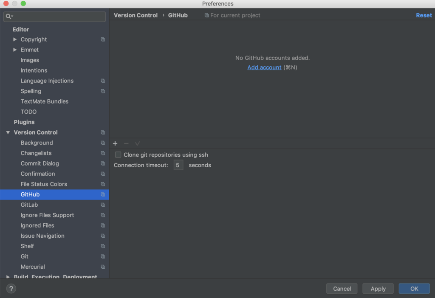Image resolution: width=435 pixels, height=298 pixels.
Task: Click project-level icon beside Version Control
Action: (x=103, y=132)
